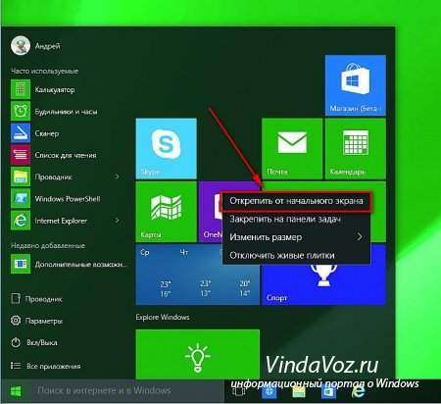Open the lightbulb Explore Windows tile
Viewport: 441px width, 404px height.
click(198, 354)
